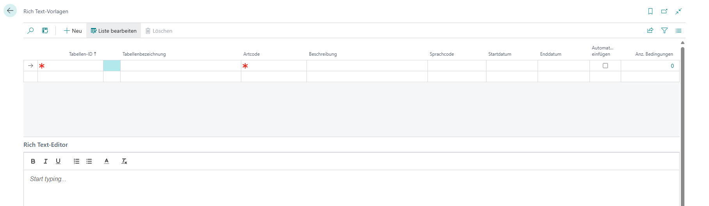Image resolution: width=709 pixels, height=206 pixels.
Task: Click the Tabellenbezeichnung cell in first row
Action: coord(181,66)
